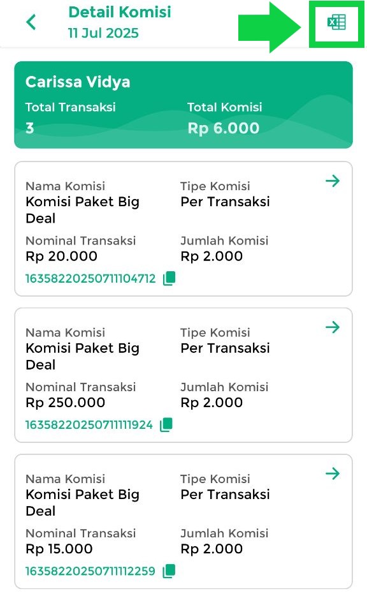Viewport: 367px width, 612px height.
Task: Tap Jumlah Komisi Rp 2.000 in first card
Action: tap(212, 257)
